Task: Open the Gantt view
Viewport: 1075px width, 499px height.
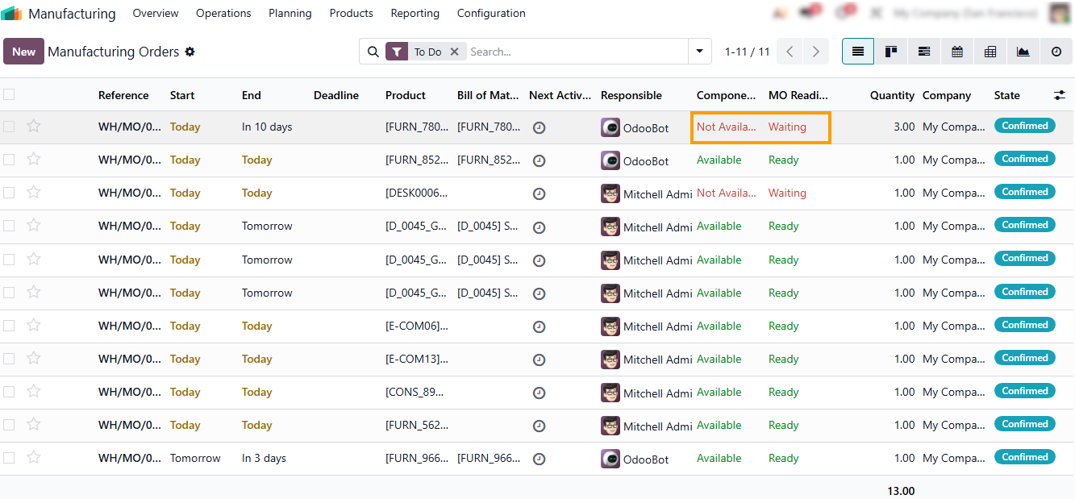Action: [x=924, y=52]
